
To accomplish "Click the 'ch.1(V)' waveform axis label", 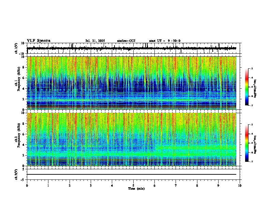I will [16, 48].
